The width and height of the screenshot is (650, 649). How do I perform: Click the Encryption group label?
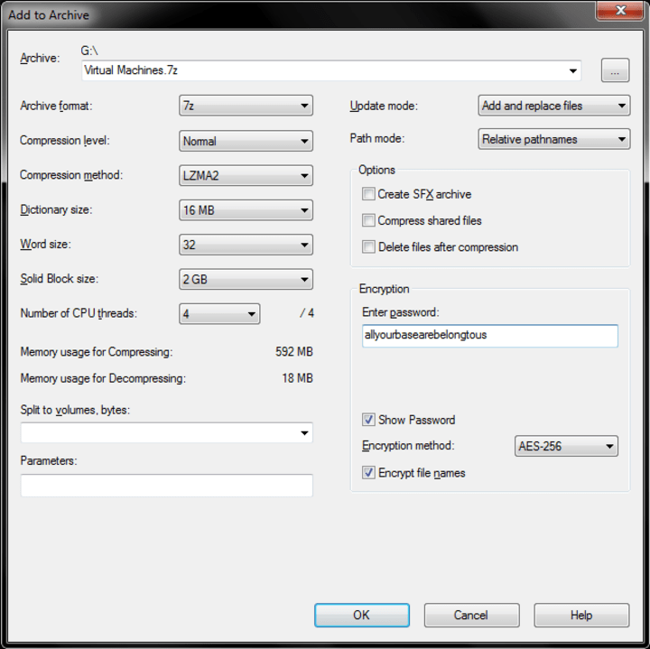point(384,289)
